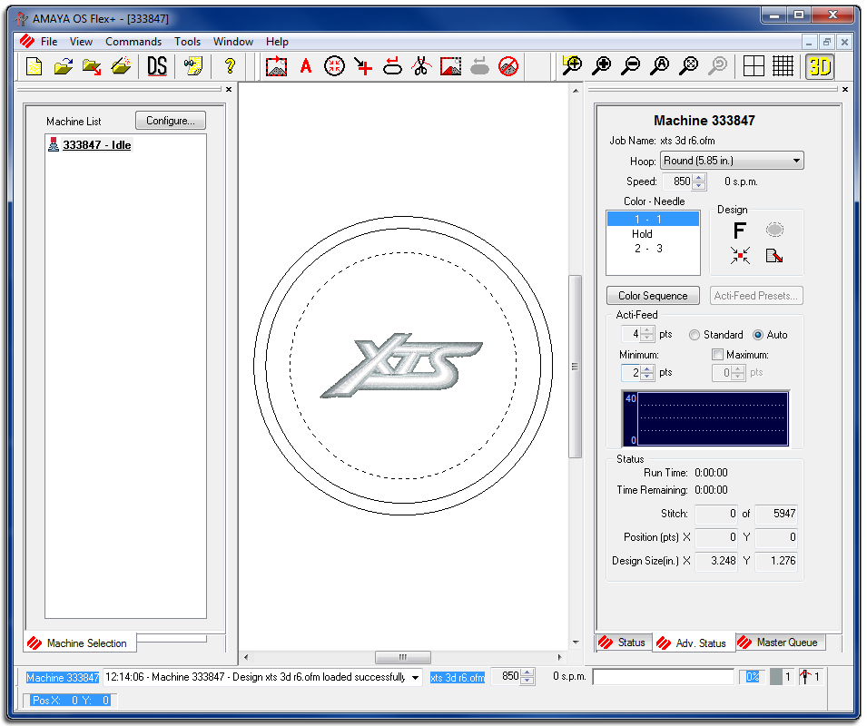Click the F design orientation icon
The image size is (867, 726).
[740, 230]
